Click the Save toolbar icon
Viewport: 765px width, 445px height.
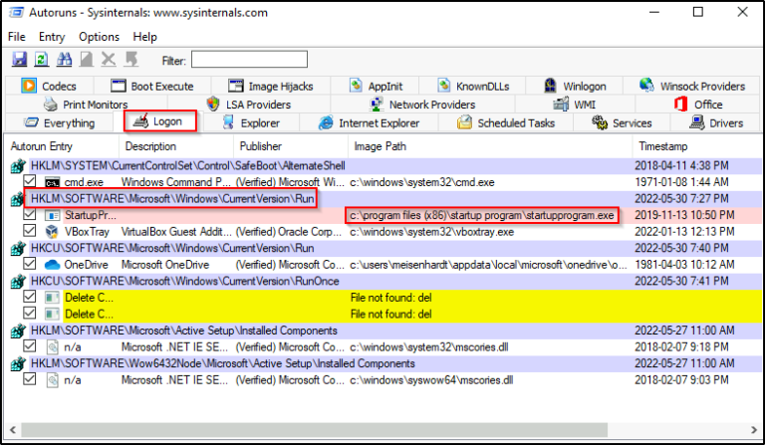tap(20, 60)
